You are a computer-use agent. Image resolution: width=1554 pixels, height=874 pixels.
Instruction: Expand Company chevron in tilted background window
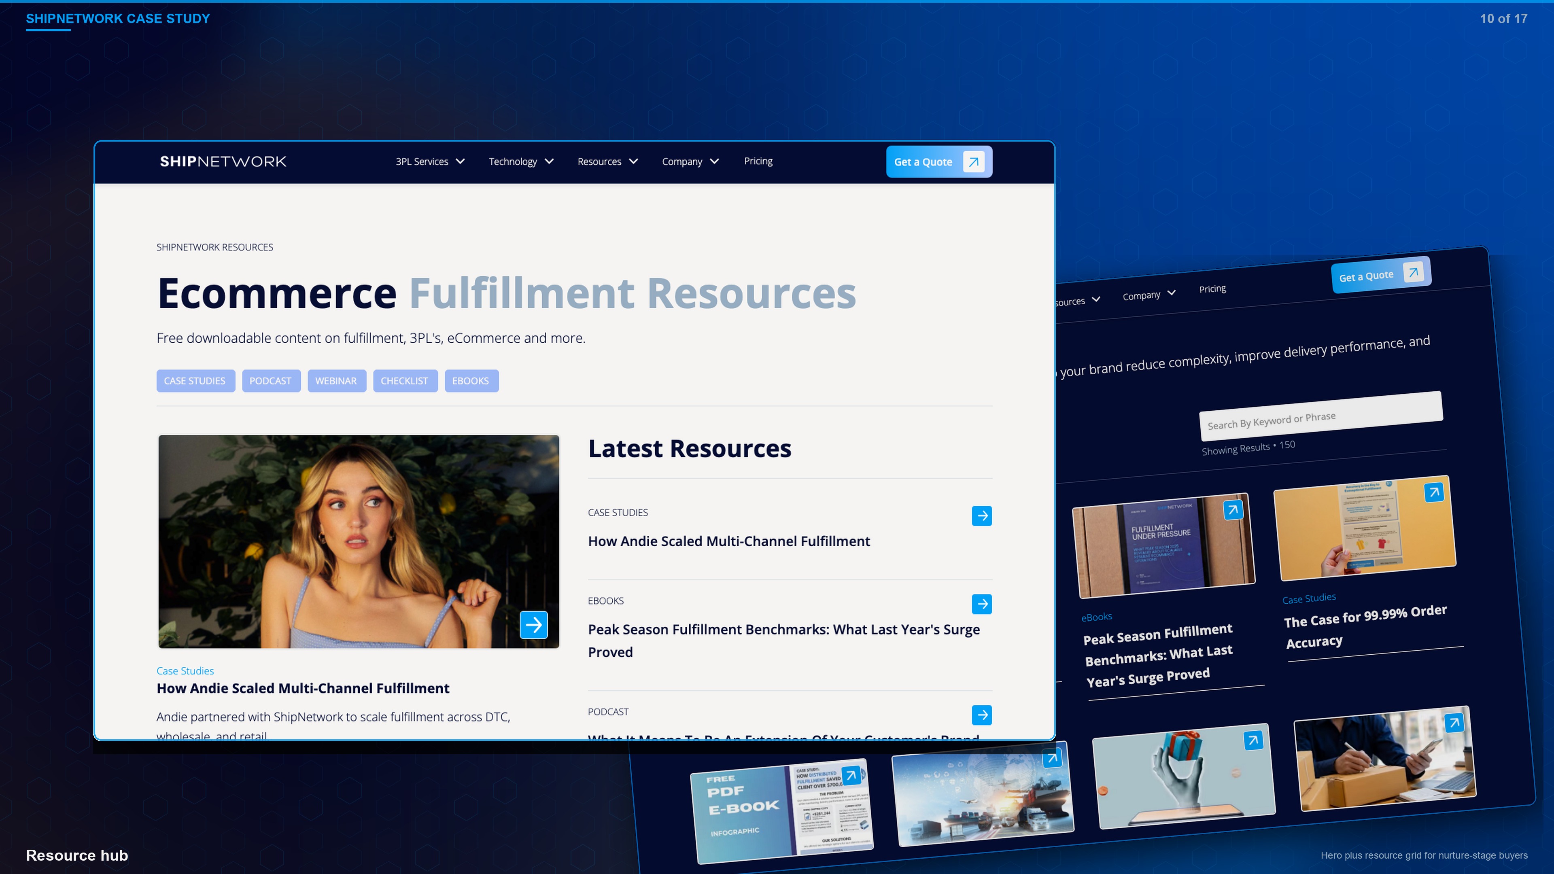click(1172, 293)
